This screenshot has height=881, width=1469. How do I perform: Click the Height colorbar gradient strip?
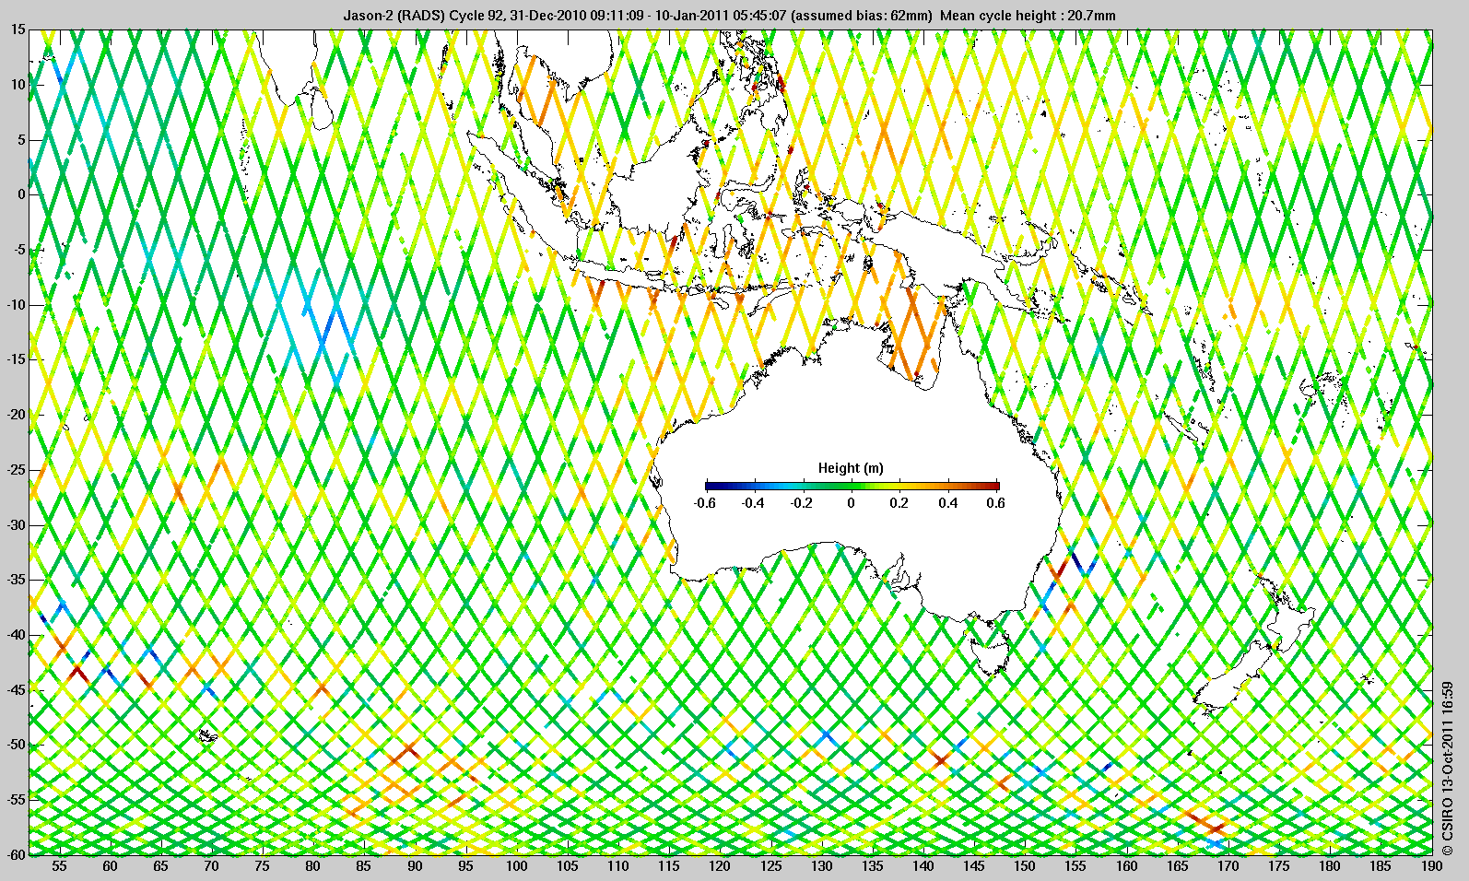click(852, 486)
